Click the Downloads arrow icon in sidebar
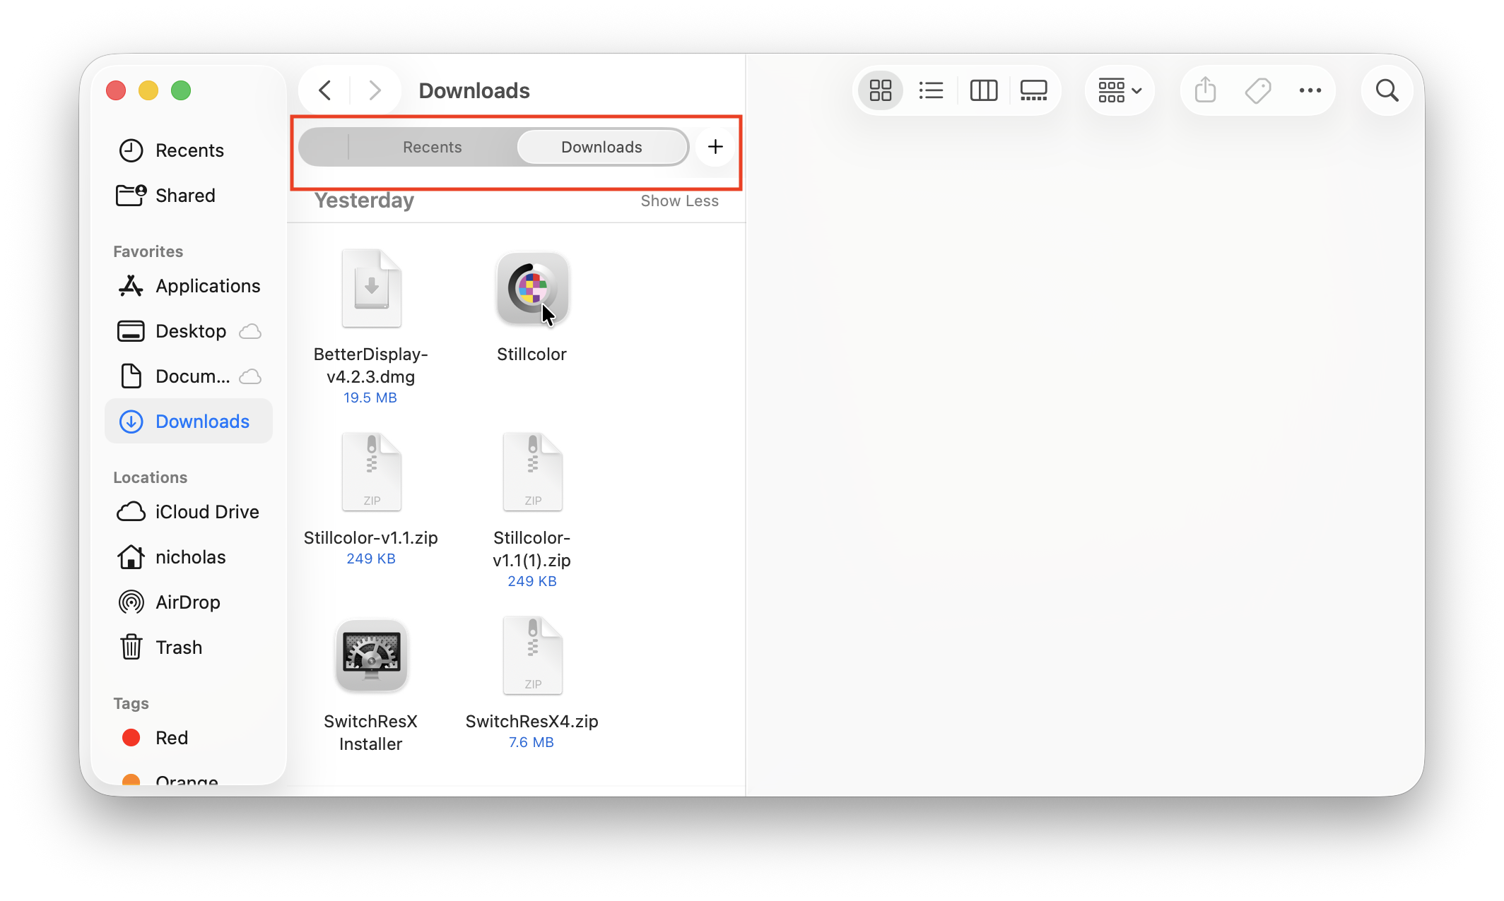Screen dimensions: 1504x901 pos(131,422)
